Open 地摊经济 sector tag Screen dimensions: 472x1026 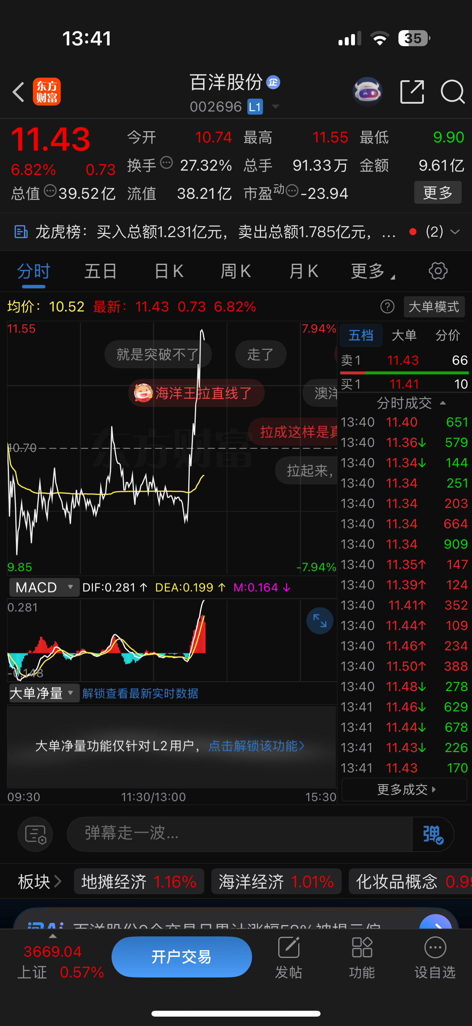(139, 882)
